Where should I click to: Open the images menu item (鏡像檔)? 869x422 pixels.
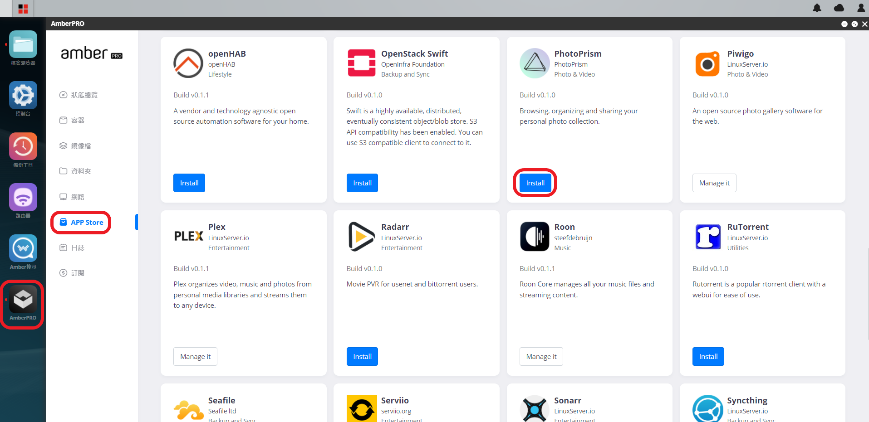pyautogui.click(x=75, y=146)
